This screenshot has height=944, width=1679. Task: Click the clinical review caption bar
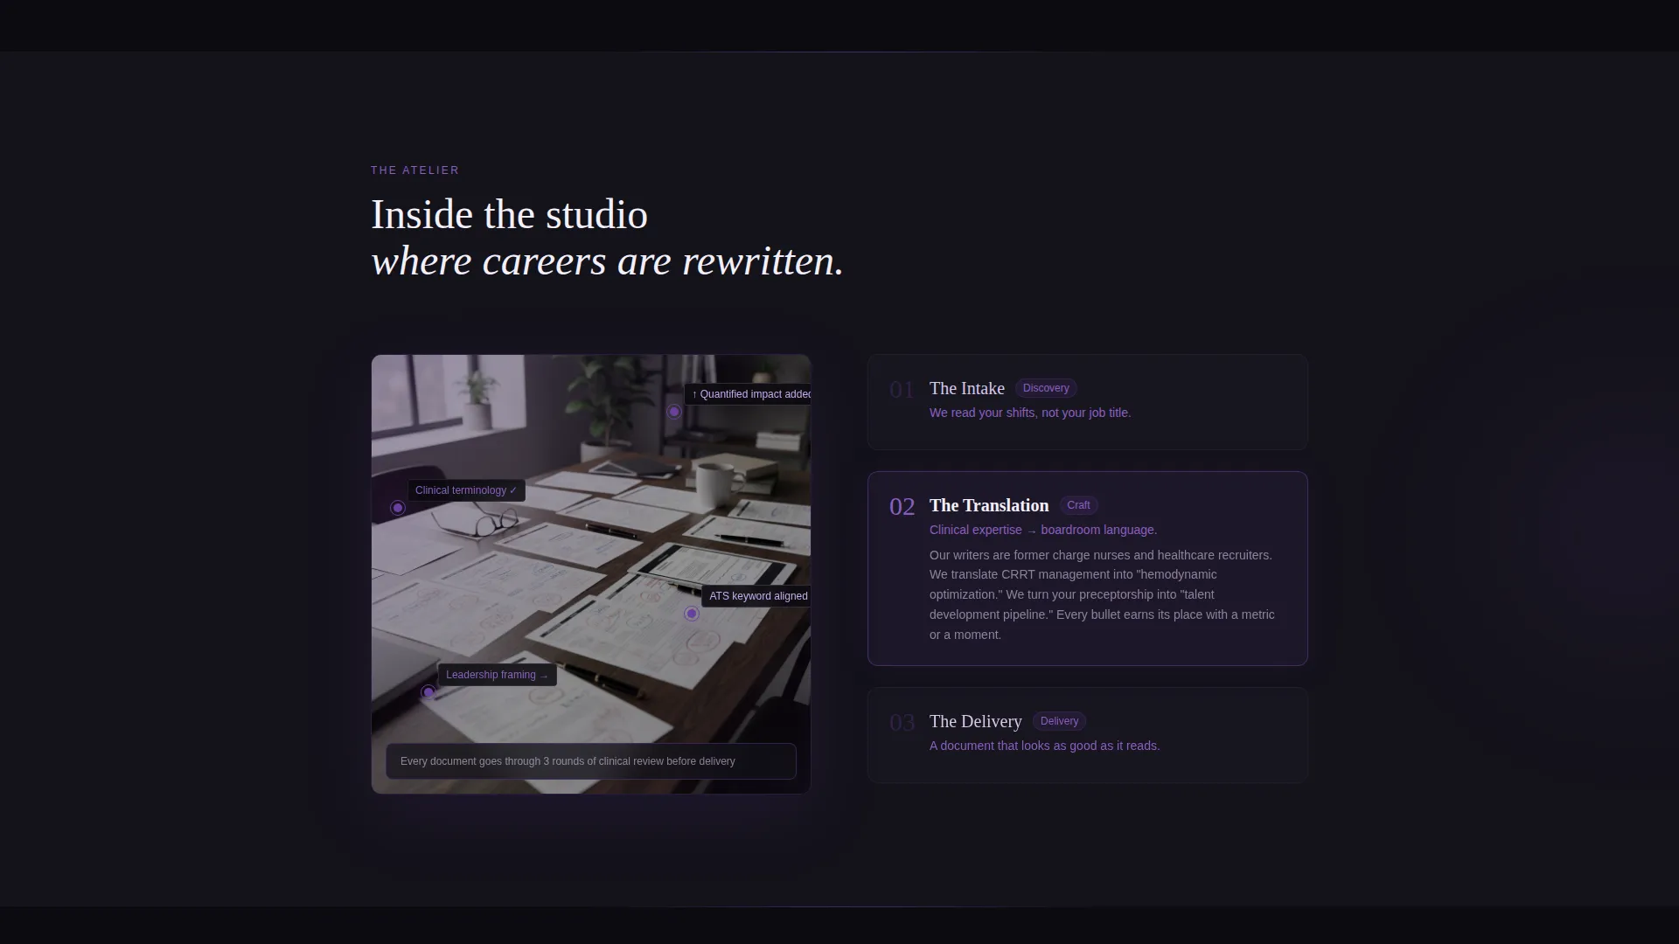click(x=591, y=761)
